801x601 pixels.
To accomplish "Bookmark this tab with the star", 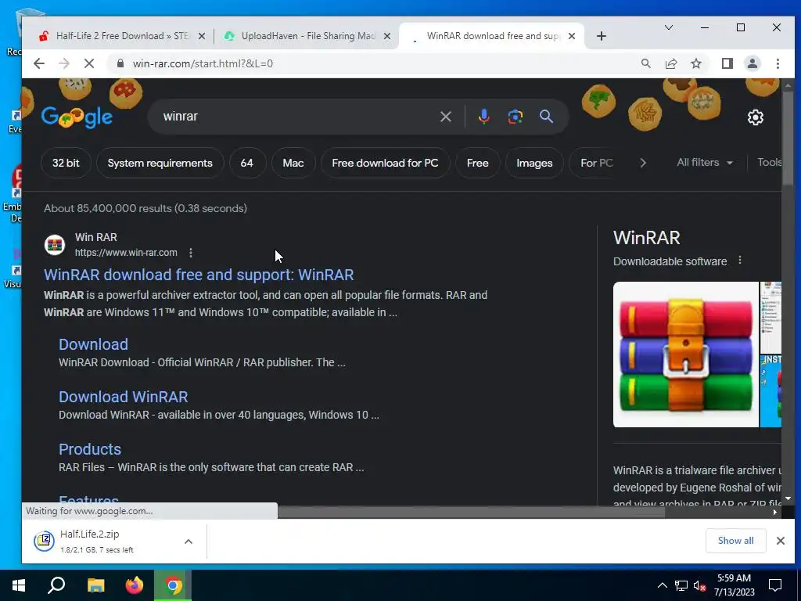I will [x=695, y=63].
